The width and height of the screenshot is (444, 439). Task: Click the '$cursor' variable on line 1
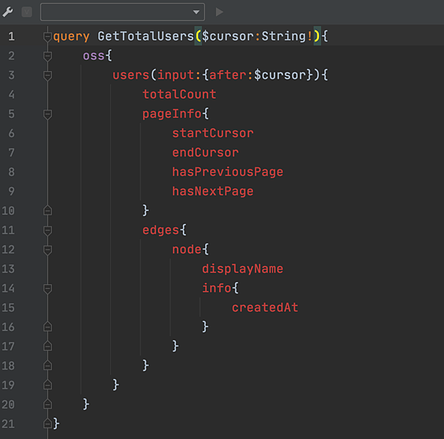(228, 36)
